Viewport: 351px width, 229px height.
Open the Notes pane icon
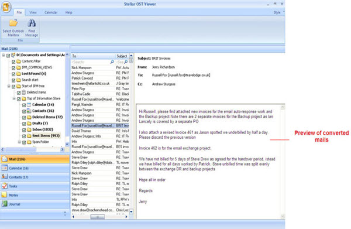coord(4,194)
